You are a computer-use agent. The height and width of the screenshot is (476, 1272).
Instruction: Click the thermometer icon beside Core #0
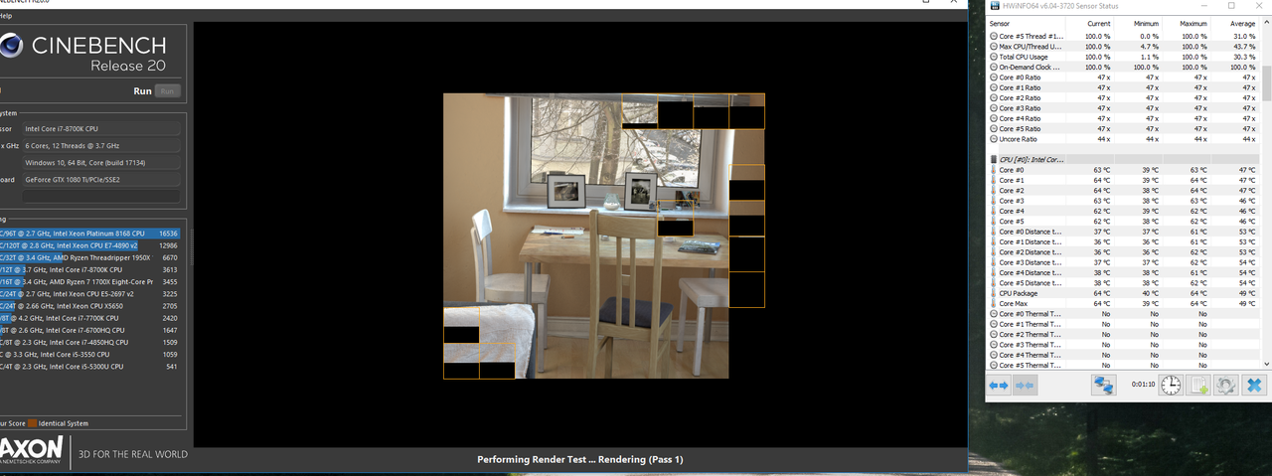(994, 170)
